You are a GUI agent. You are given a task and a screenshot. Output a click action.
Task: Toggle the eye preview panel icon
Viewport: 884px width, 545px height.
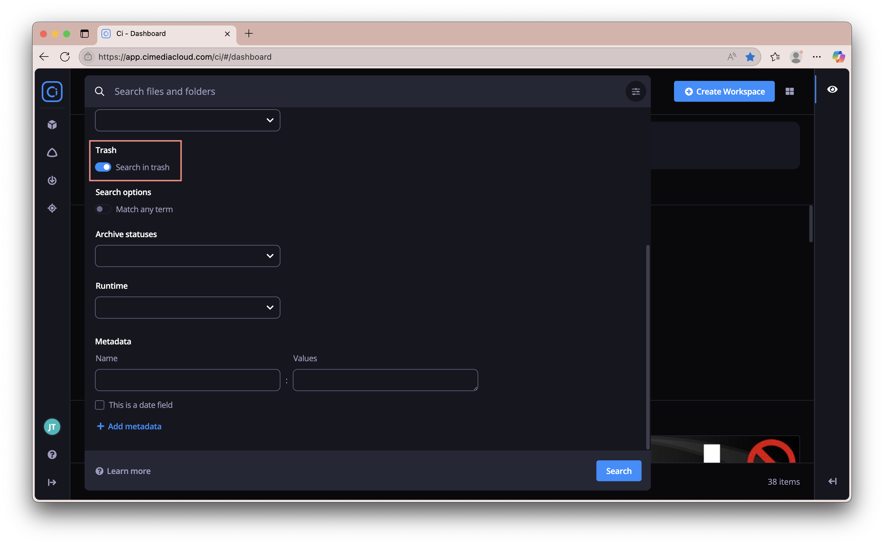tap(832, 89)
